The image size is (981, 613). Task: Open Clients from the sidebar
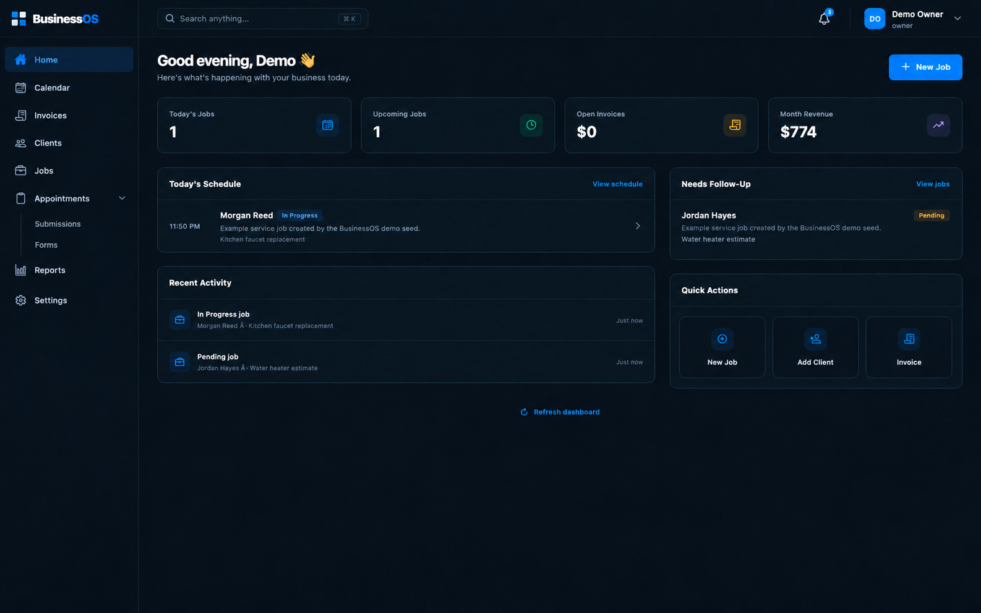click(69, 143)
